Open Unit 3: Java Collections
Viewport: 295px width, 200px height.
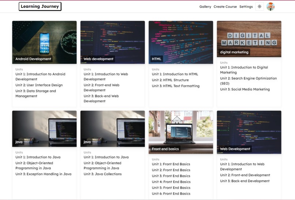pyautogui.click(x=102, y=174)
